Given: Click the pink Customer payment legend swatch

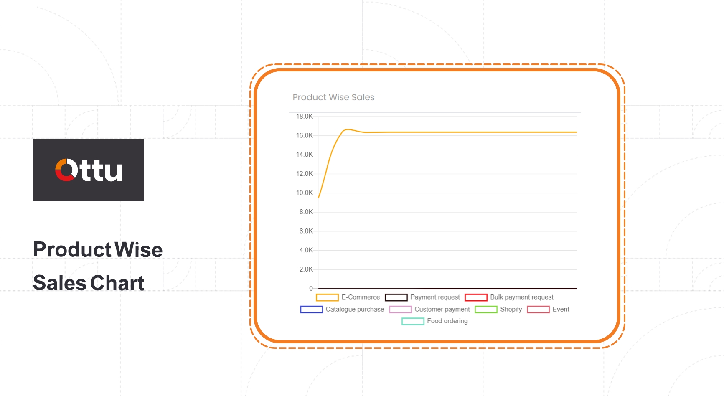Looking at the screenshot, I should (x=400, y=310).
